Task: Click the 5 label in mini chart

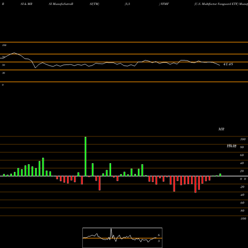Action: [x=159, y=241]
